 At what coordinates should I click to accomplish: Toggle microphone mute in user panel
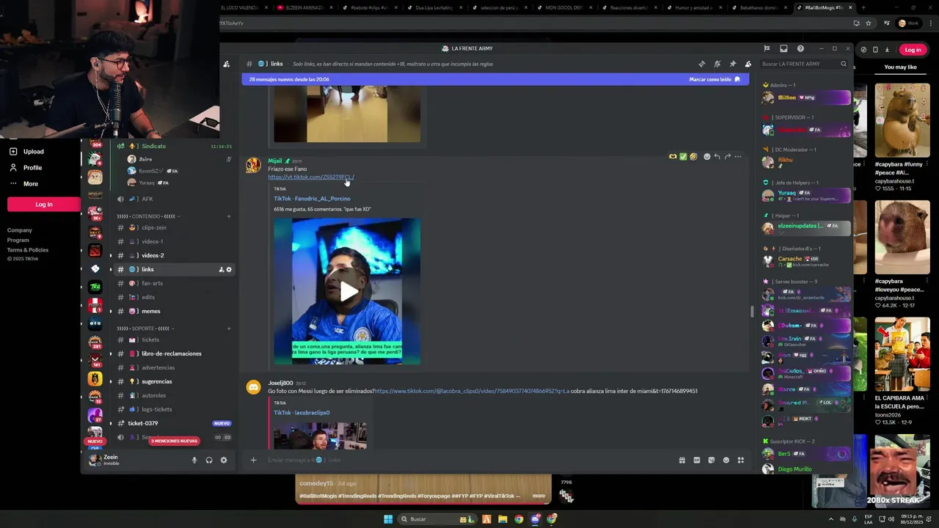(194, 460)
